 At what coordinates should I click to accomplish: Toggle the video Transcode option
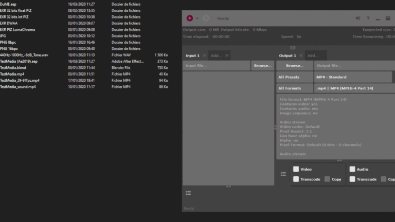tap(296, 179)
